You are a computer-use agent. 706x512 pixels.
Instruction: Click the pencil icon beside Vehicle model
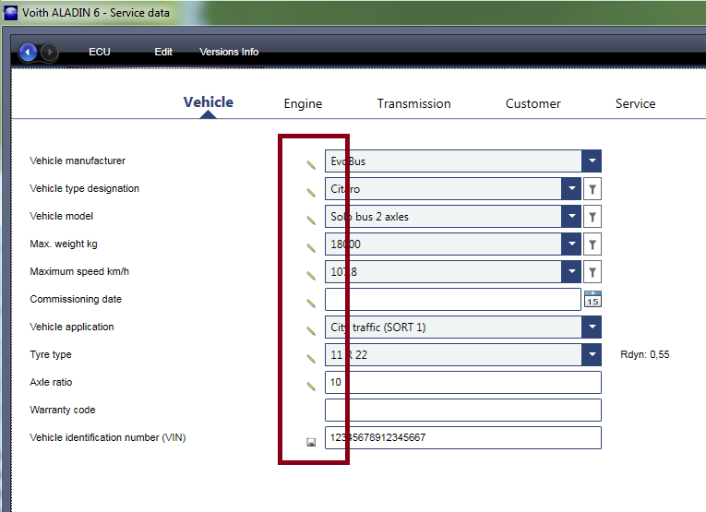[x=311, y=220]
